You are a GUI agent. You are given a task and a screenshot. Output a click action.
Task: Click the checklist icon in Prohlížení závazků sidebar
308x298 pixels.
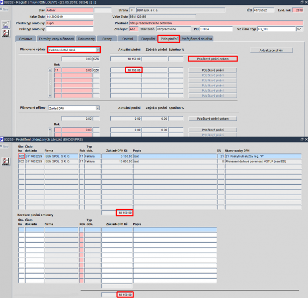click(6, 161)
